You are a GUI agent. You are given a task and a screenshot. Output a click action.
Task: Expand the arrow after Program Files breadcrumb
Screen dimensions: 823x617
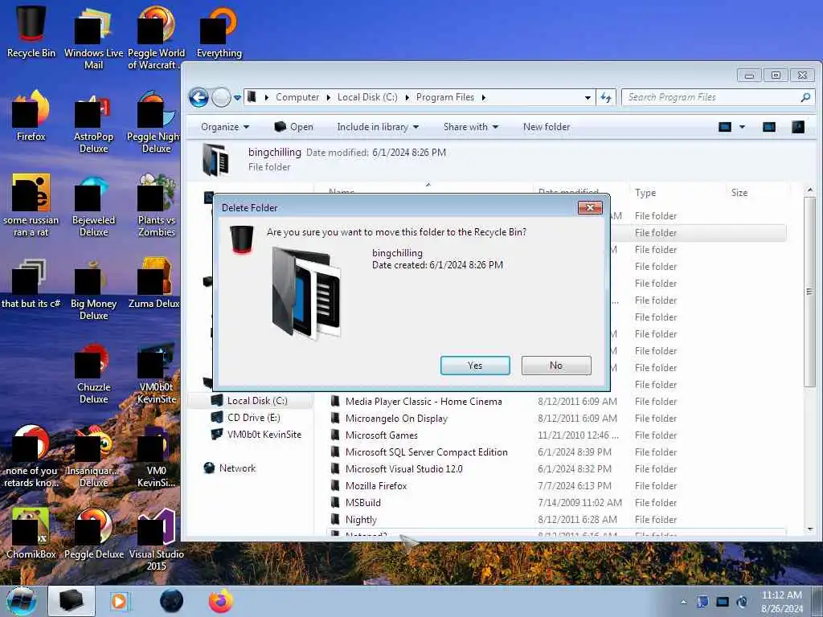(x=483, y=97)
